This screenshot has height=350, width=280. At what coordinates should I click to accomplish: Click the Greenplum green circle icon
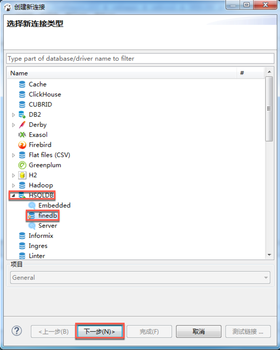coord(22,165)
